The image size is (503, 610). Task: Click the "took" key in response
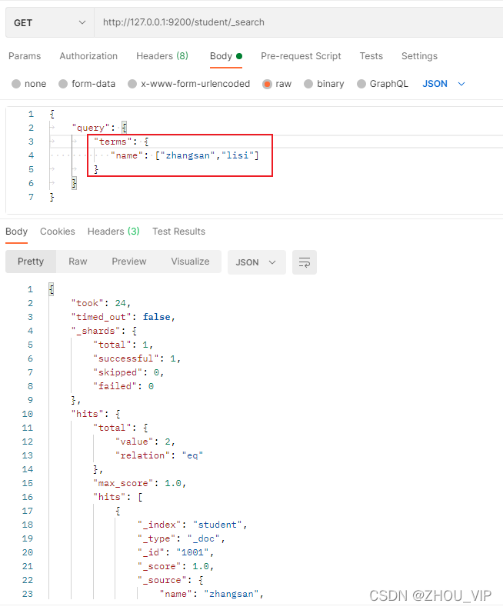tap(87, 303)
